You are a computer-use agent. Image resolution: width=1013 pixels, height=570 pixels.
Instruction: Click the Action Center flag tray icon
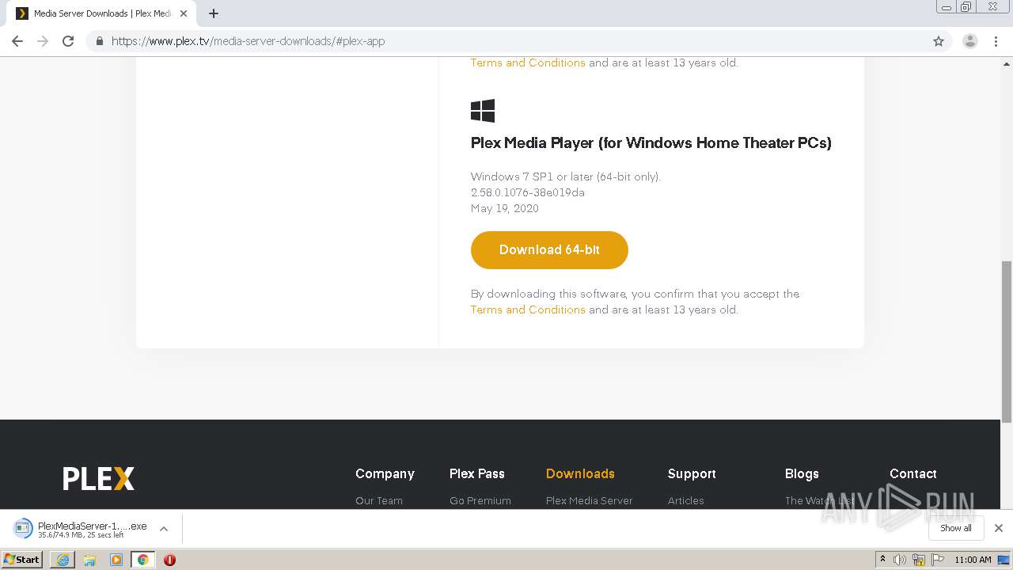point(938,560)
